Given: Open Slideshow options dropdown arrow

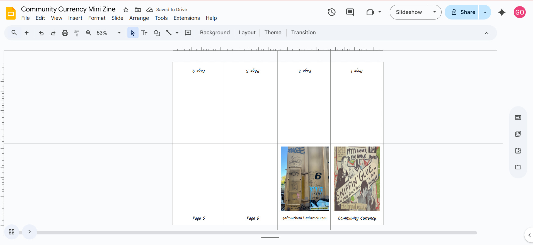Looking at the screenshot, I should [x=434, y=12].
